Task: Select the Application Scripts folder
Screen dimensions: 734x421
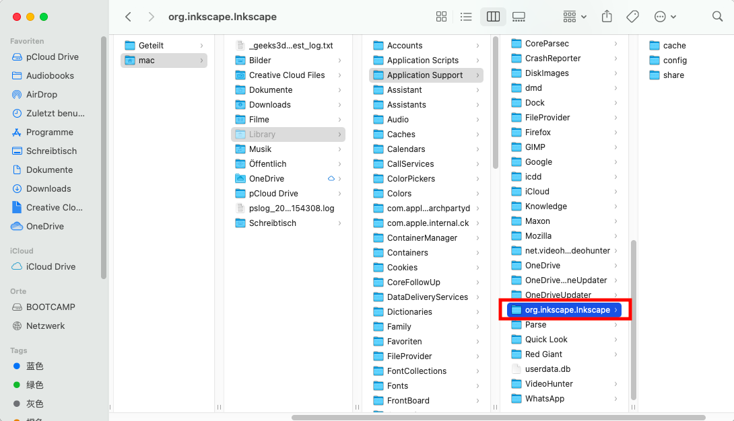Action: 426,61
